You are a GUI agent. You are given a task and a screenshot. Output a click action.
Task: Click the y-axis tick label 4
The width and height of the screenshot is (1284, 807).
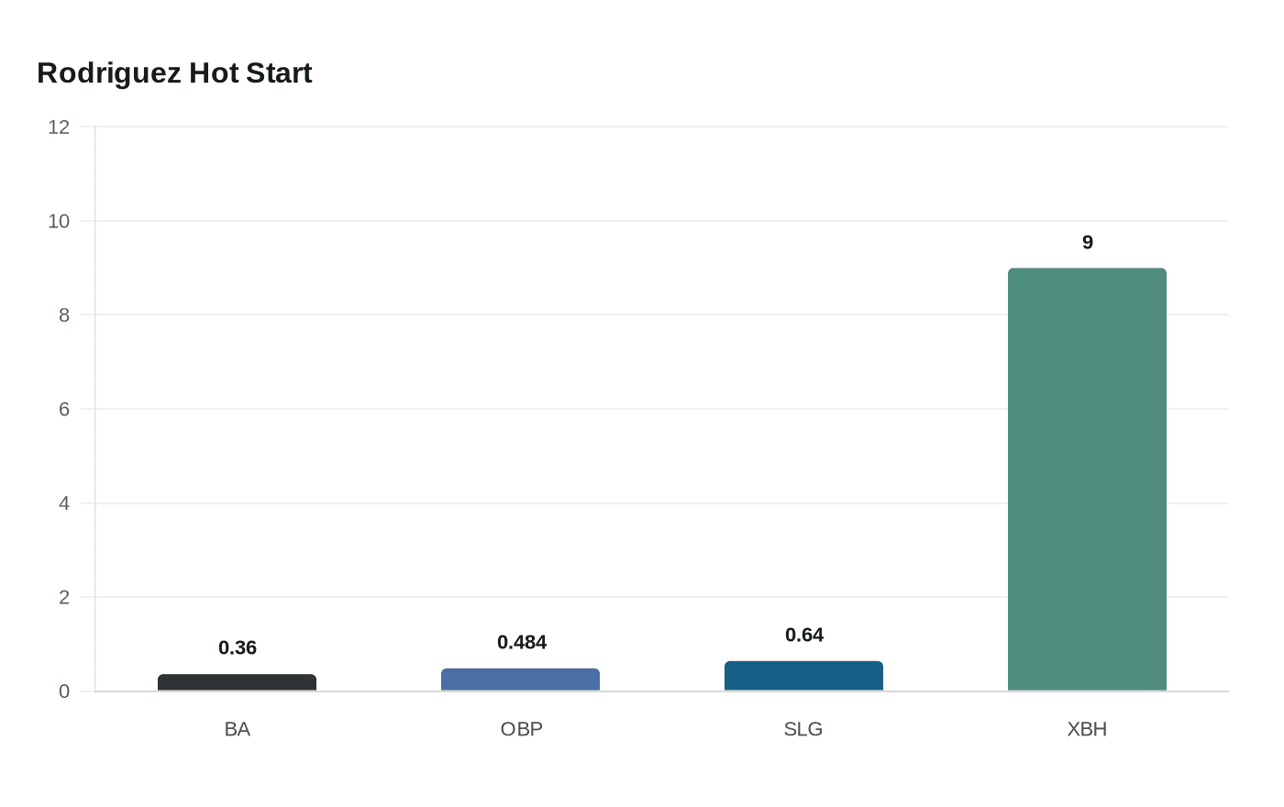[64, 503]
